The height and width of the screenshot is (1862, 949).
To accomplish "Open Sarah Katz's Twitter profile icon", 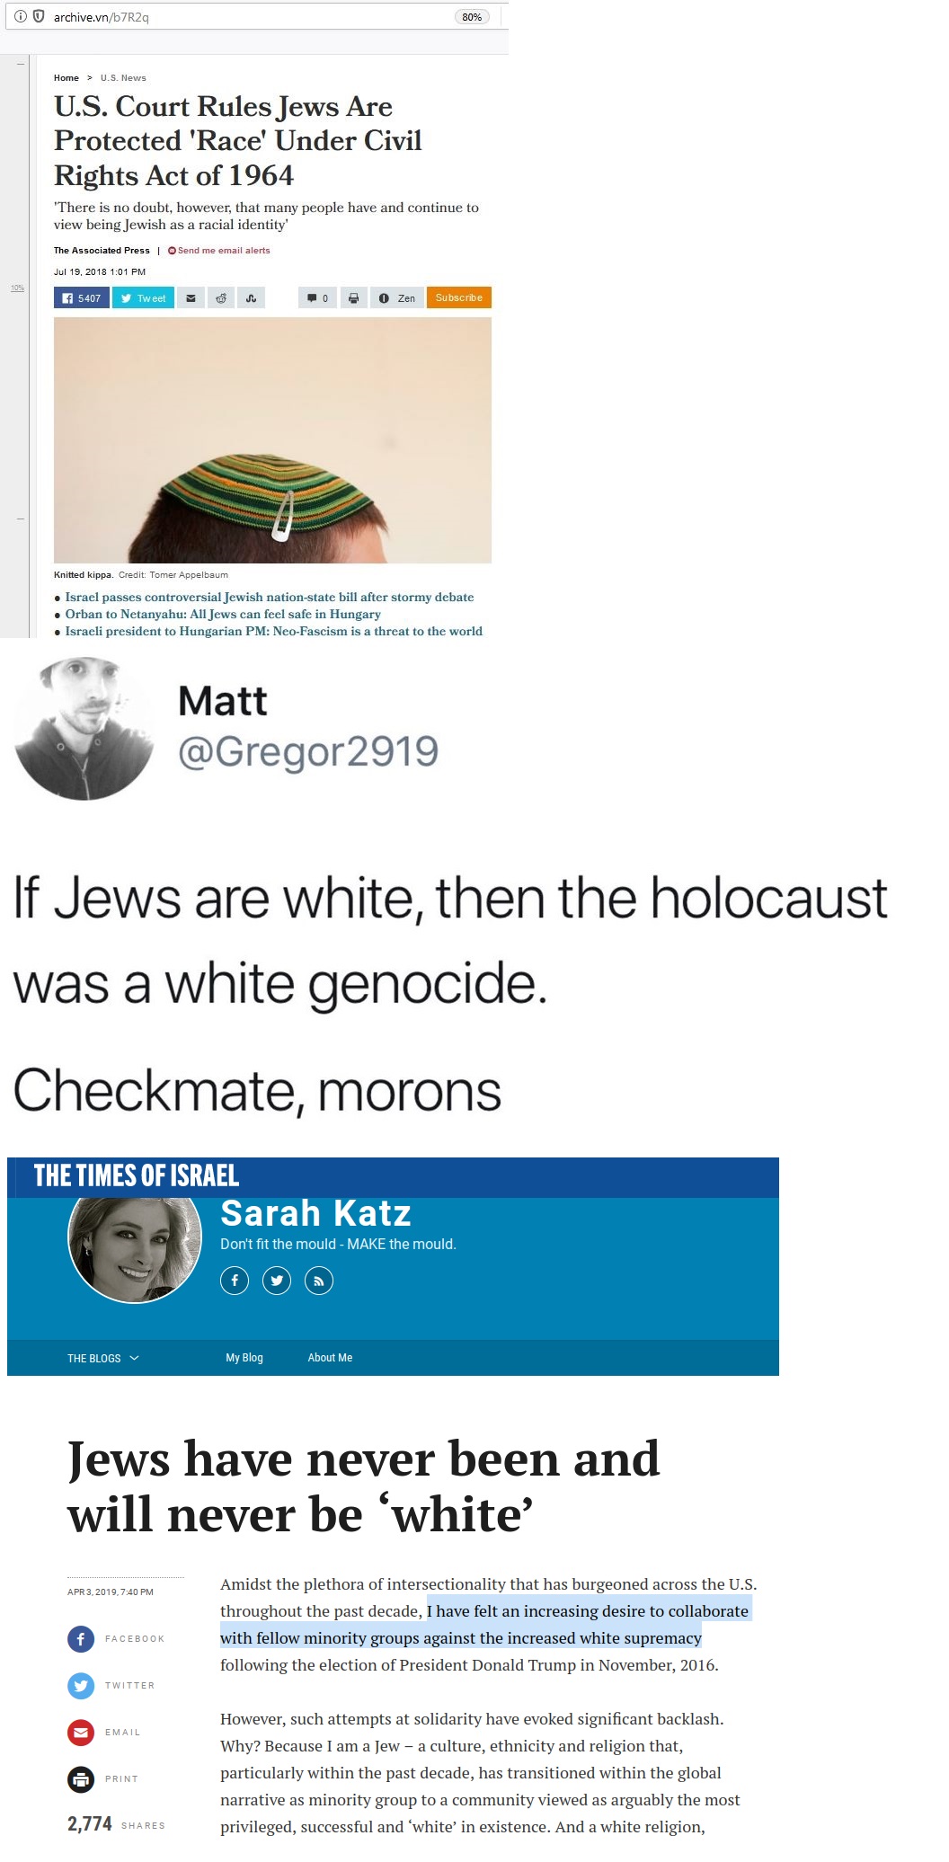I will pyautogui.click(x=277, y=1281).
